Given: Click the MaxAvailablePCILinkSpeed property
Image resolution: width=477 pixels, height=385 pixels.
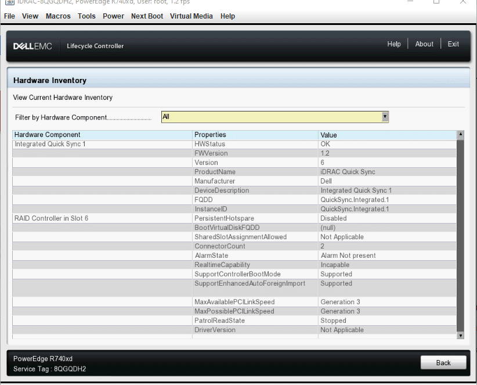Looking at the screenshot, I should (x=234, y=302).
